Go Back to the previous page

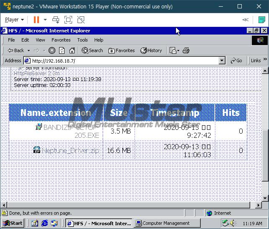click(x=16, y=50)
